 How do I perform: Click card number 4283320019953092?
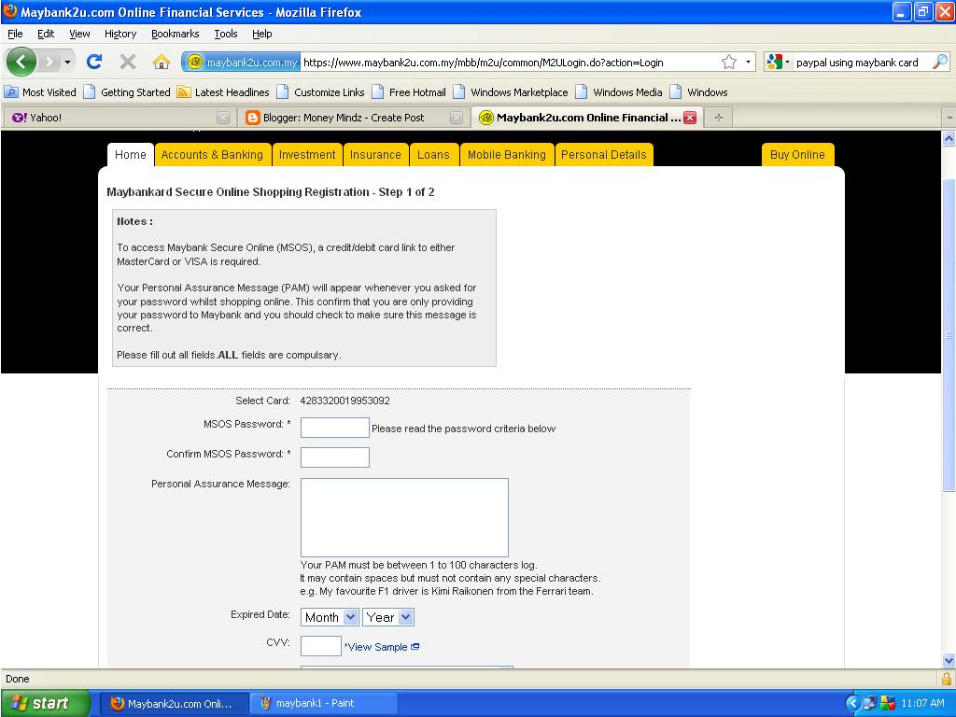(344, 401)
